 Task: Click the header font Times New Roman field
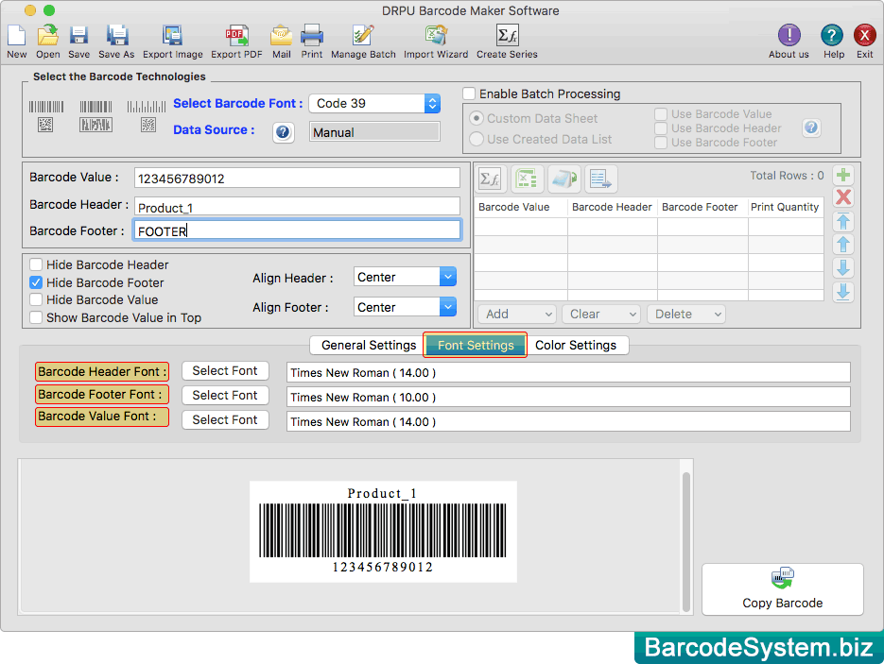[568, 372]
